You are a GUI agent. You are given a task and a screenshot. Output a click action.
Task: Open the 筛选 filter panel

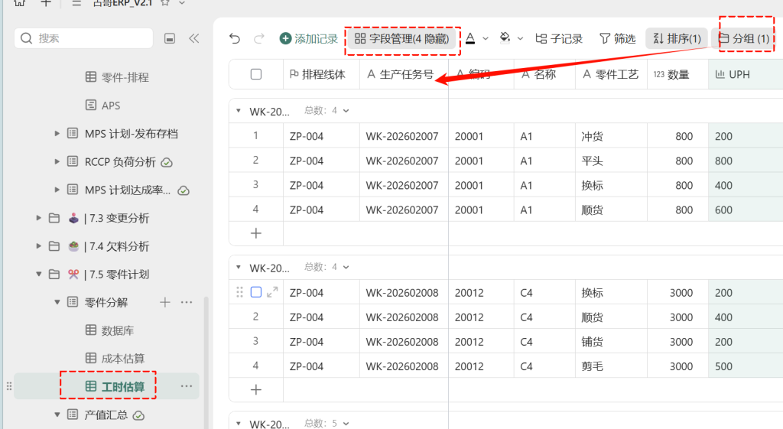click(x=618, y=38)
